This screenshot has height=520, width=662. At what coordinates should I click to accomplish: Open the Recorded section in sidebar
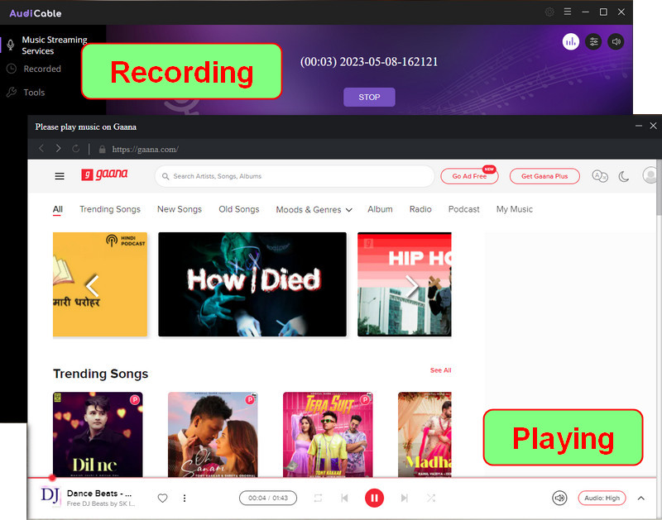tap(42, 69)
